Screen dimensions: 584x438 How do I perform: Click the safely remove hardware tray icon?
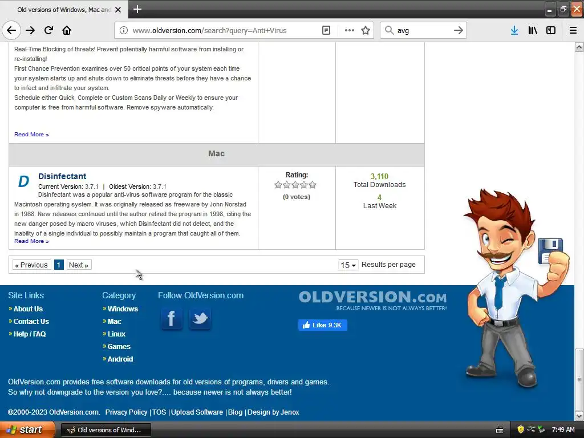click(x=541, y=429)
